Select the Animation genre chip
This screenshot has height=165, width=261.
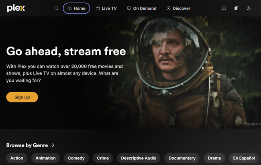[x=46, y=158]
